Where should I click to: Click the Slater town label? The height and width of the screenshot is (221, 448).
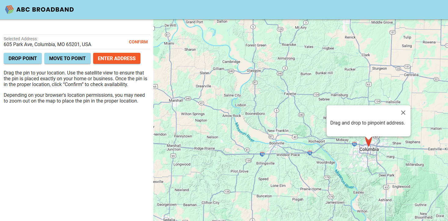pyautogui.click(x=204, y=73)
